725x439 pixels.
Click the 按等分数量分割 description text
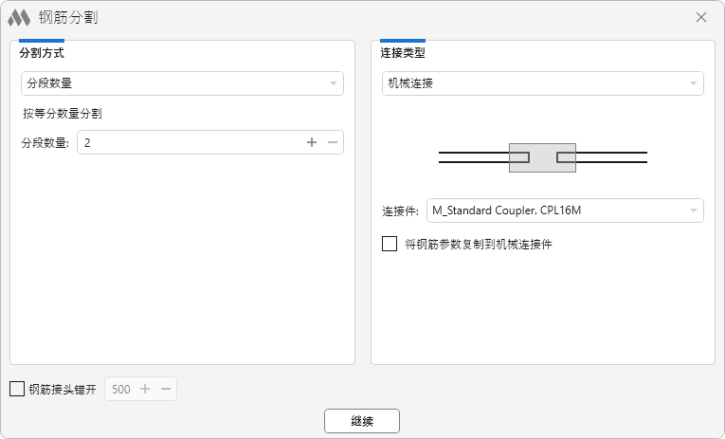(x=63, y=113)
